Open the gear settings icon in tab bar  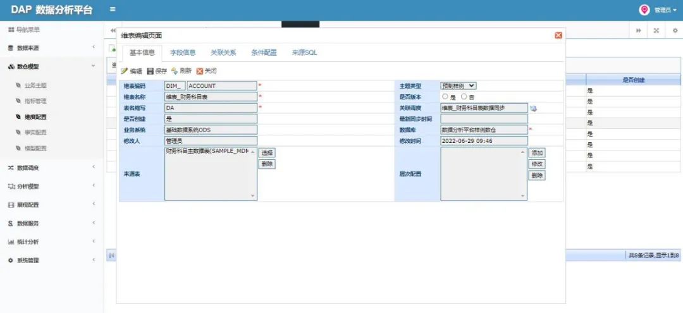point(675,31)
